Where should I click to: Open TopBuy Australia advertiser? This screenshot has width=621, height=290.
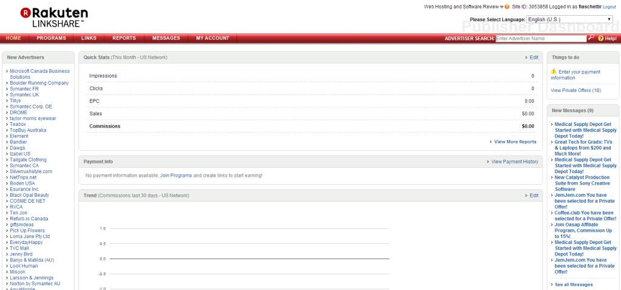[28, 130]
